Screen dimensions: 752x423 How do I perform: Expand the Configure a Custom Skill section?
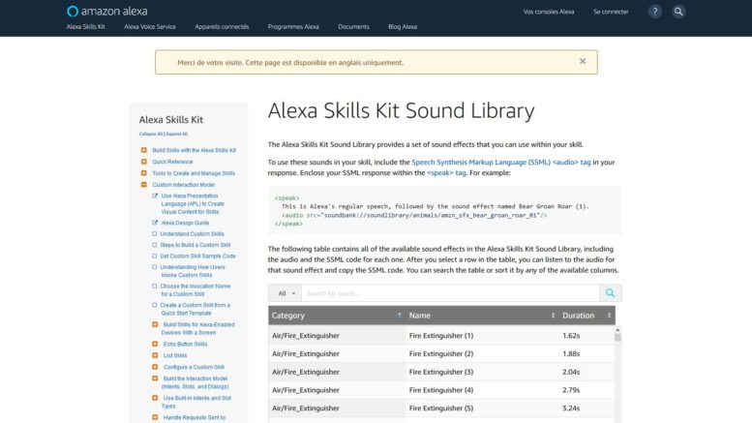pyautogui.click(x=155, y=367)
